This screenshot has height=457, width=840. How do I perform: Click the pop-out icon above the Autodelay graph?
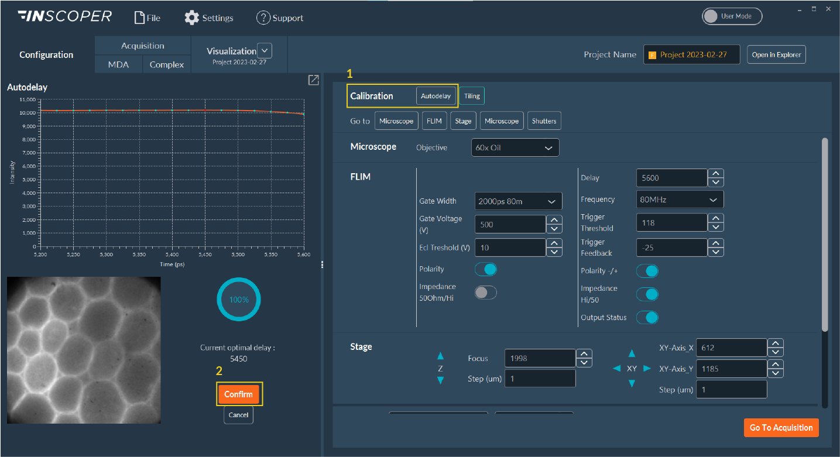point(313,80)
